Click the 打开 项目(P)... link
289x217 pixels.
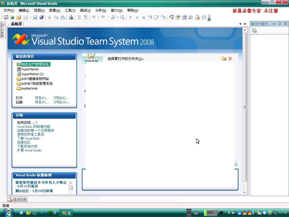[x=42, y=98]
